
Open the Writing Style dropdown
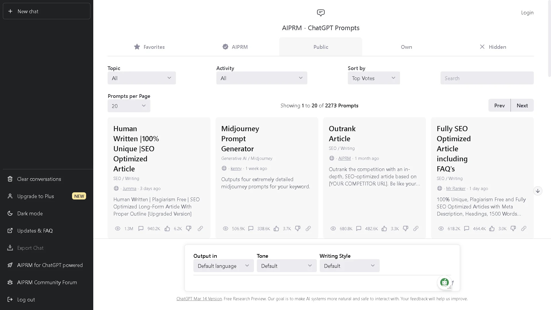pos(350,266)
